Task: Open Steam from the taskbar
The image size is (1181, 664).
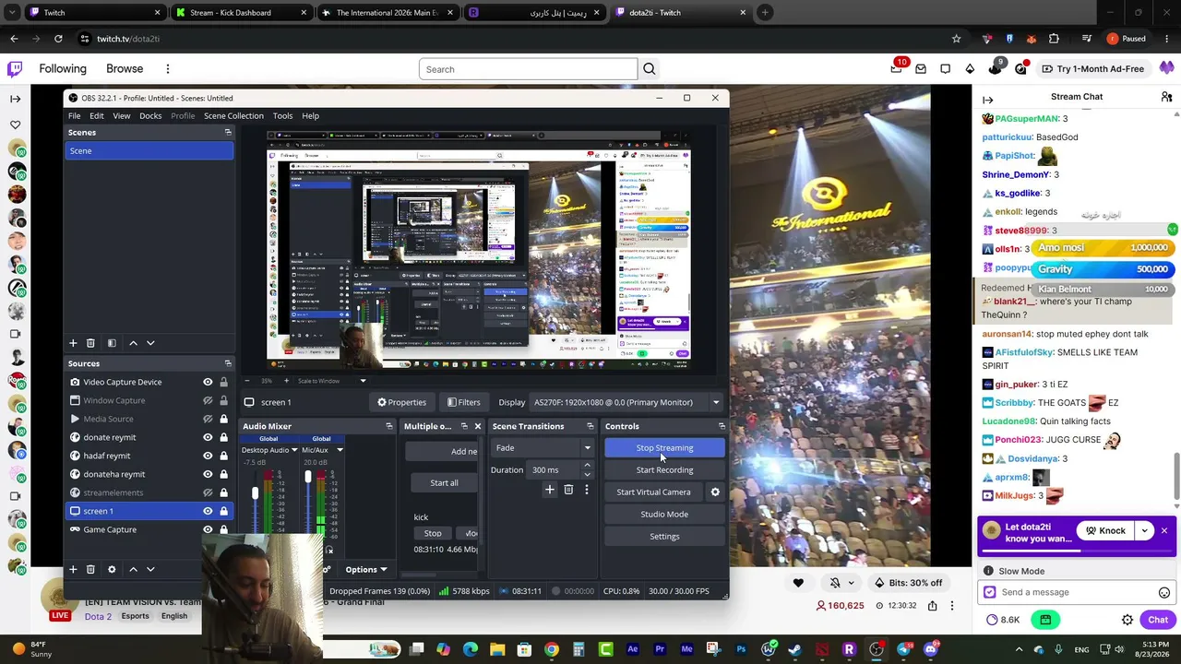Action: pyautogui.click(x=795, y=649)
